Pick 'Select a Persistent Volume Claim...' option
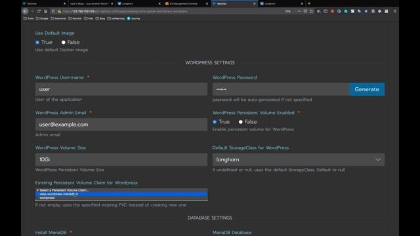This screenshot has width=420, height=236. pyautogui.click(x=121, y=190)
